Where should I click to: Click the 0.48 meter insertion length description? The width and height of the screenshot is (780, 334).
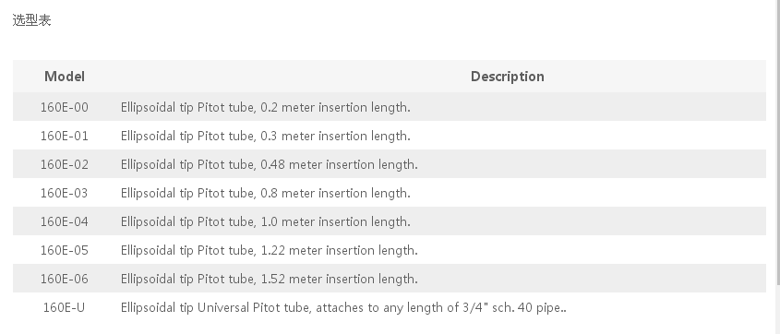(x=270, y=164)
